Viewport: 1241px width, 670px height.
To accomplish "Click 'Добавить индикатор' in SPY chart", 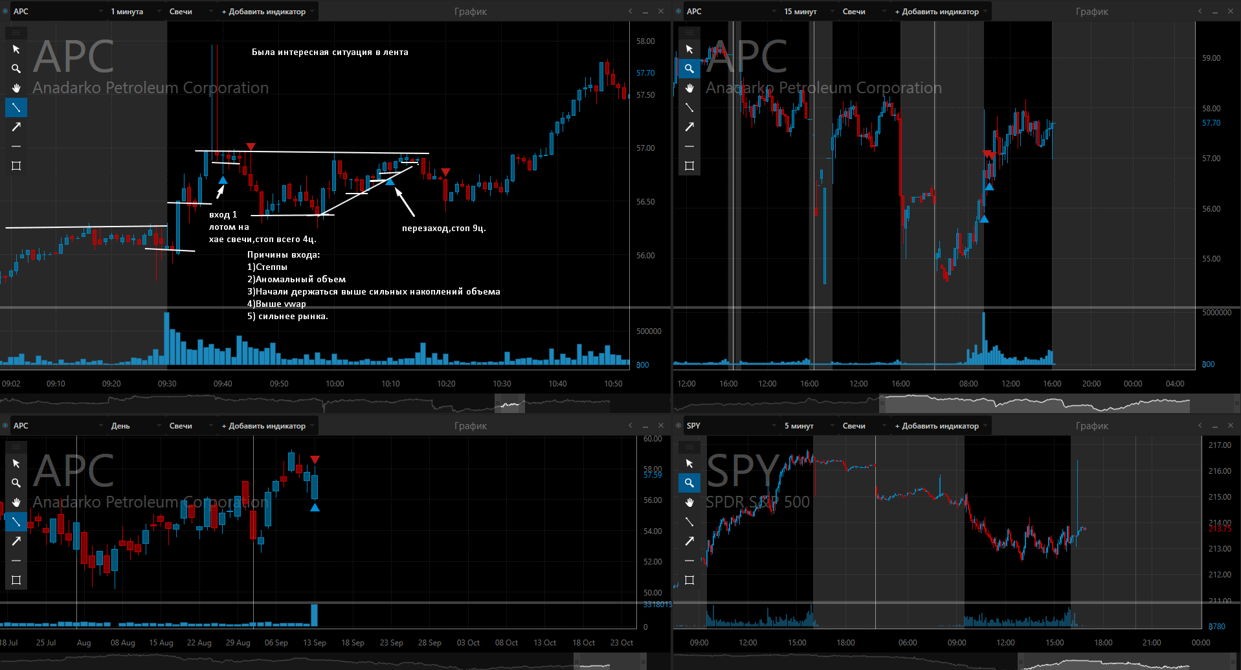I will pos(941,425).
